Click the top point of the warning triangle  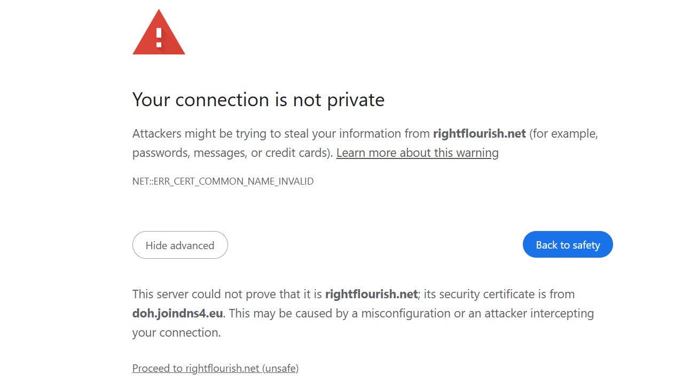159,11
